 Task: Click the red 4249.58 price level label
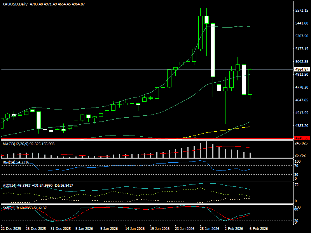click(302, 138)
